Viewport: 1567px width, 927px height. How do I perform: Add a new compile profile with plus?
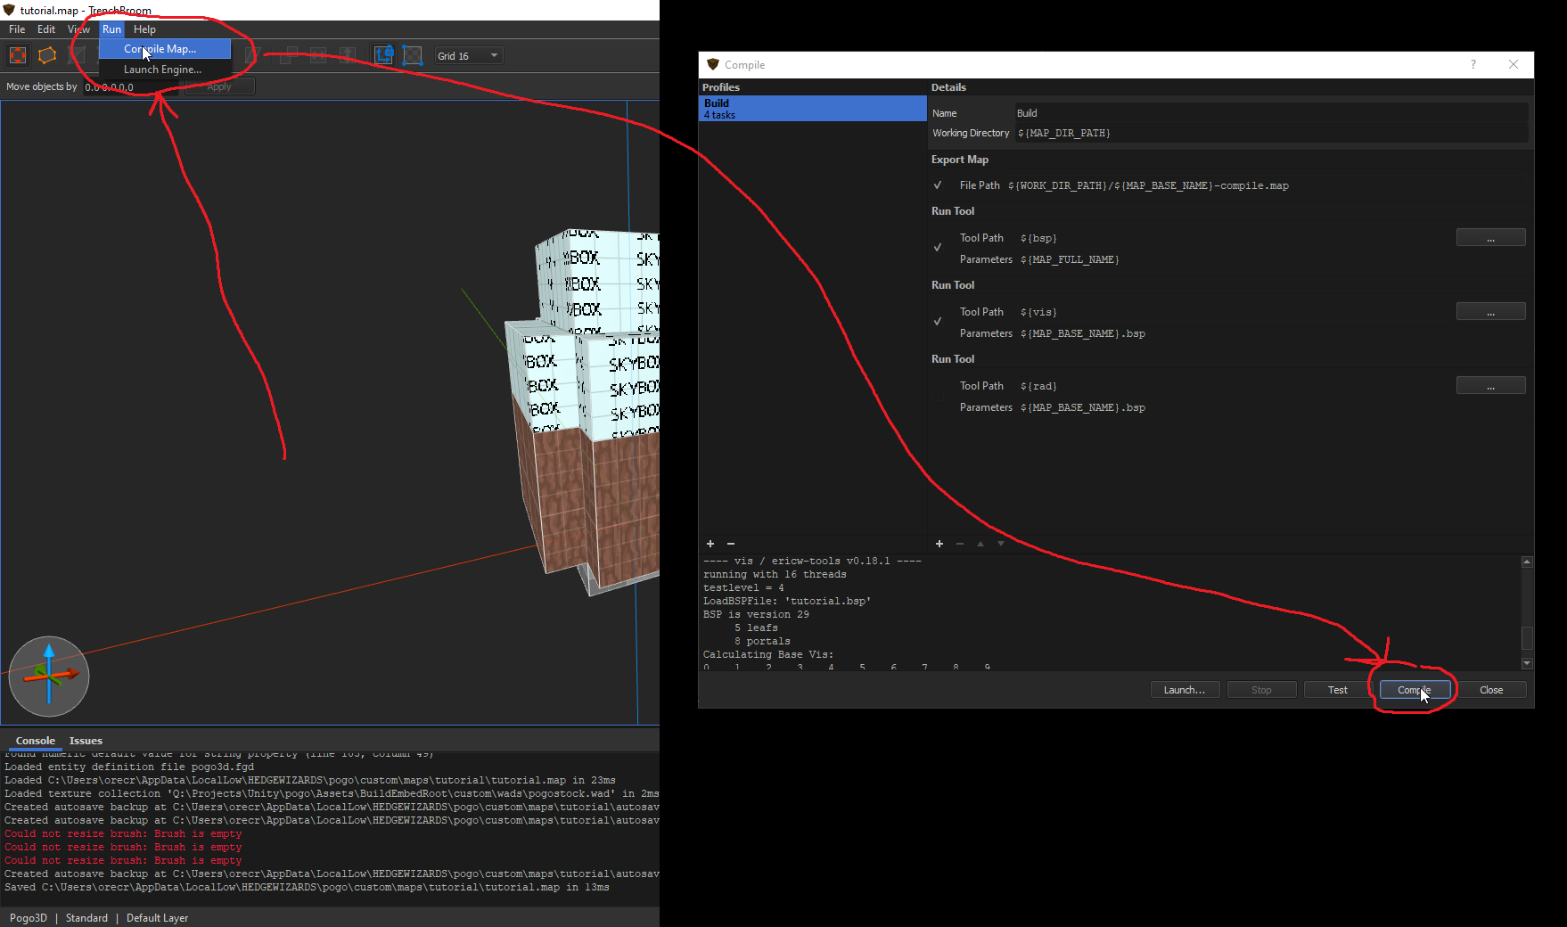(710, 544)
